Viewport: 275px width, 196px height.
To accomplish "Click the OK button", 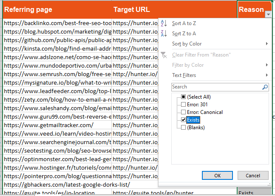I will tap(217, 176).
